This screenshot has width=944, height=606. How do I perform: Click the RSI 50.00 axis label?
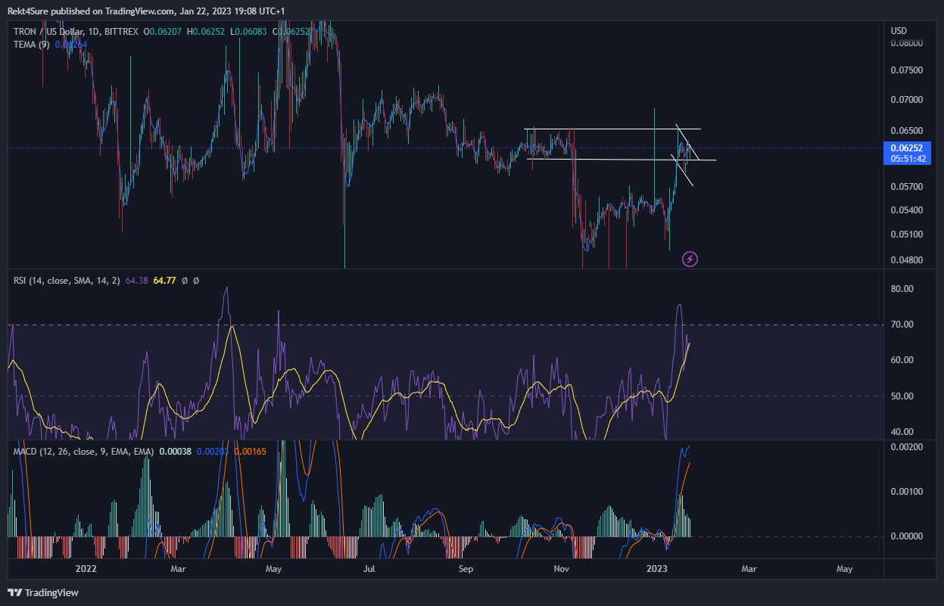coord(902,396)
